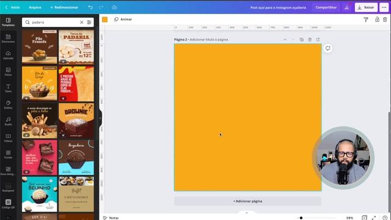The image size is (391, 220).
Task: Select the copy style paint roller icon
Action: point(366,20)
